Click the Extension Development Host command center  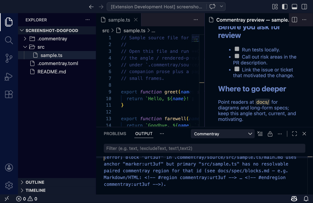tap(156, 7)
